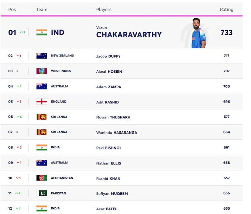Viewport: 251px width, 214px height.
Task: Open Jacob Duffy's player profile
Action: (108, 56)
